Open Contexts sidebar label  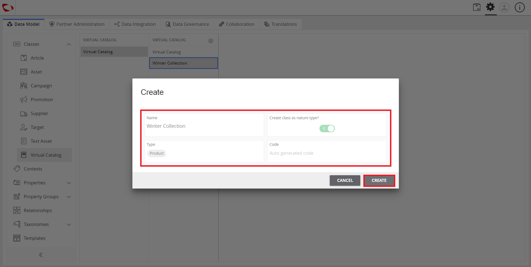[x=33, y=169]
